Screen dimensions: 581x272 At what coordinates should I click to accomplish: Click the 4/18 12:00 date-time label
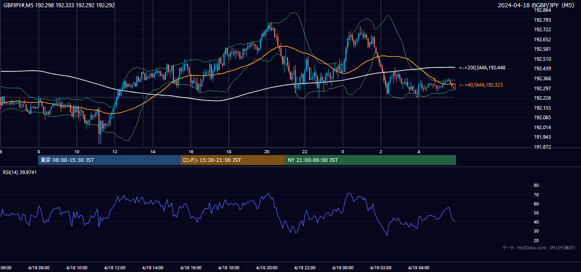(115, 268)
